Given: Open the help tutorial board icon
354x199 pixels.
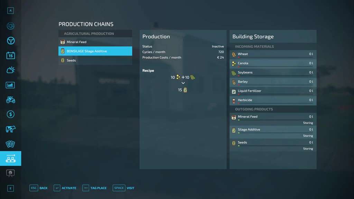Looking at the screenshot, I should pyautogui.click(x=10, y=173).
